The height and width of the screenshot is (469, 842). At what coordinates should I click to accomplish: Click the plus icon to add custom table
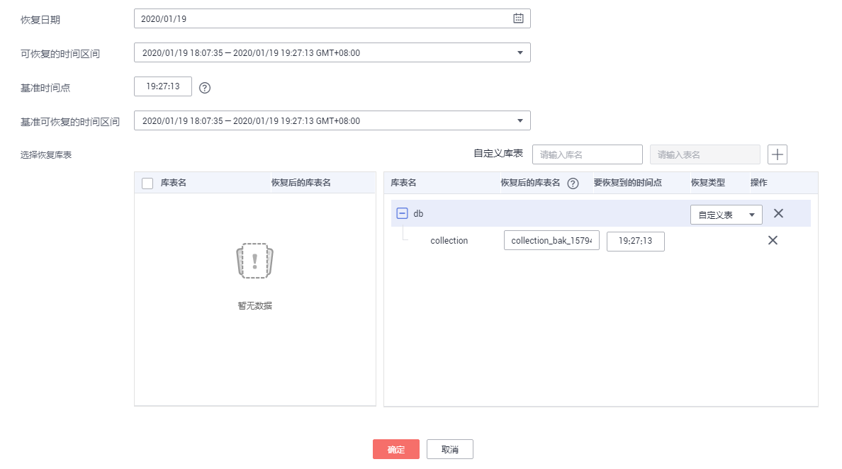777,154
